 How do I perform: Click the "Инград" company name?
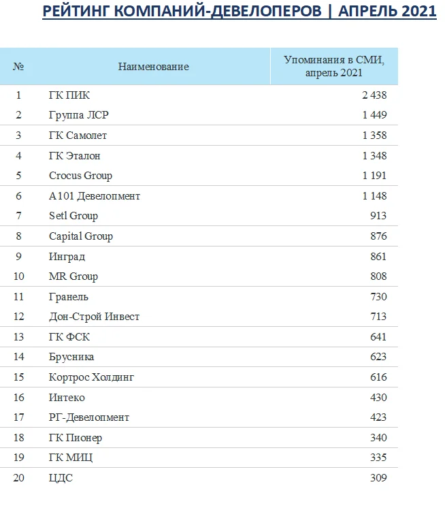pos(67,257)
